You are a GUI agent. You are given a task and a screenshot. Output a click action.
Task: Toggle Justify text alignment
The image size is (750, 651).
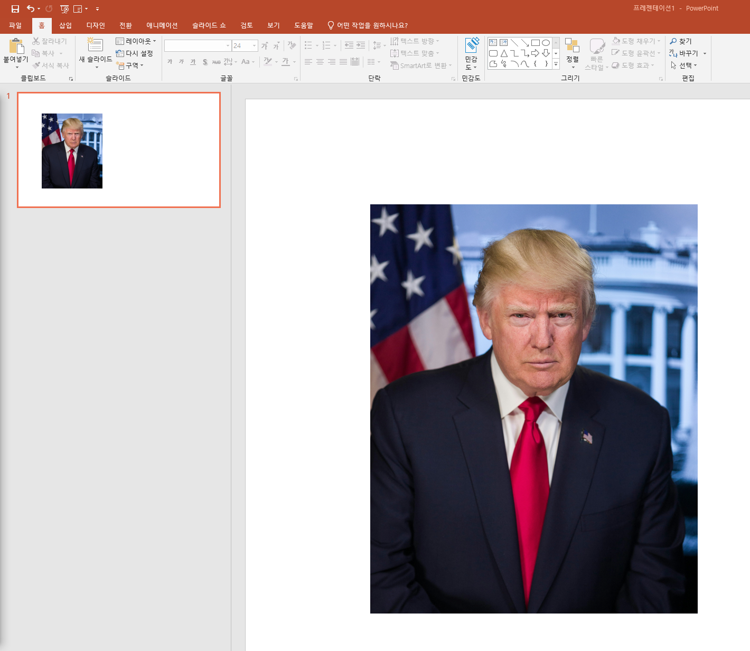pos(343,62)
